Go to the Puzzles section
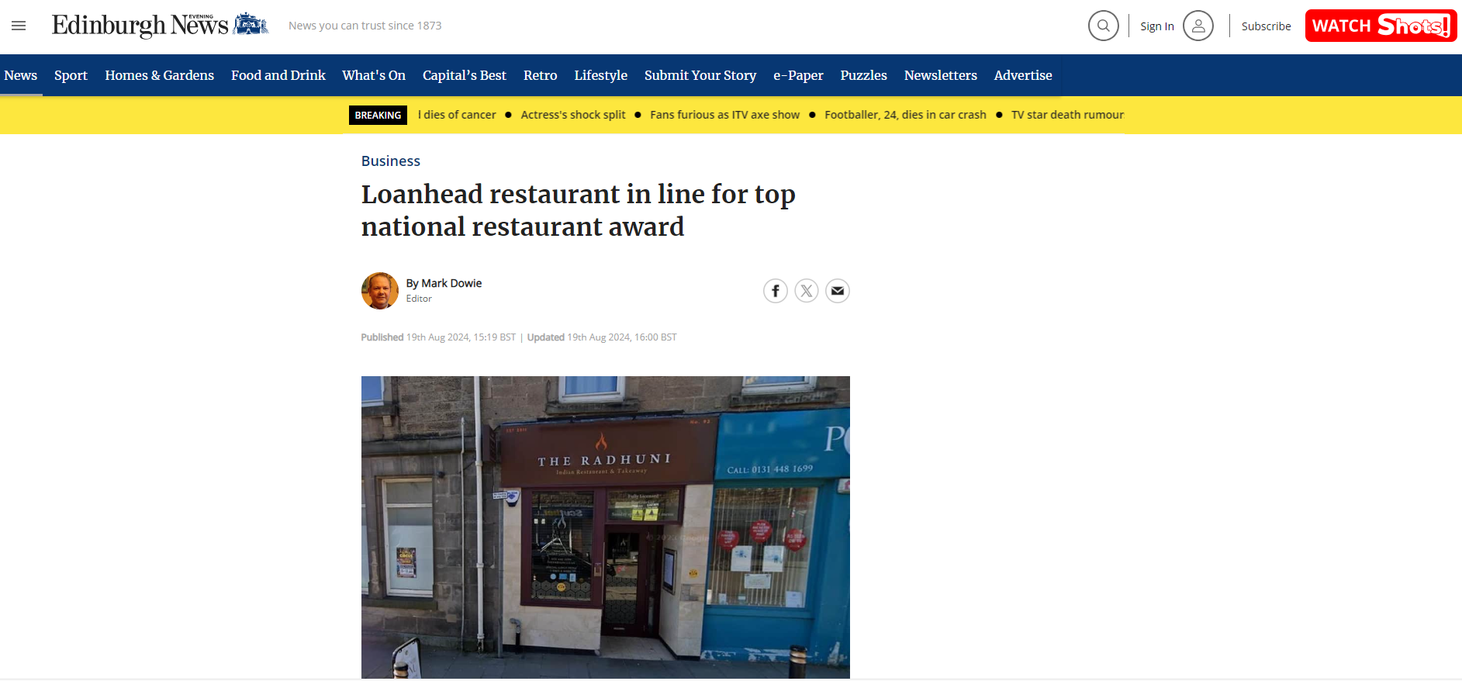This screenshot has height=681, width=1462. point(863,75)
